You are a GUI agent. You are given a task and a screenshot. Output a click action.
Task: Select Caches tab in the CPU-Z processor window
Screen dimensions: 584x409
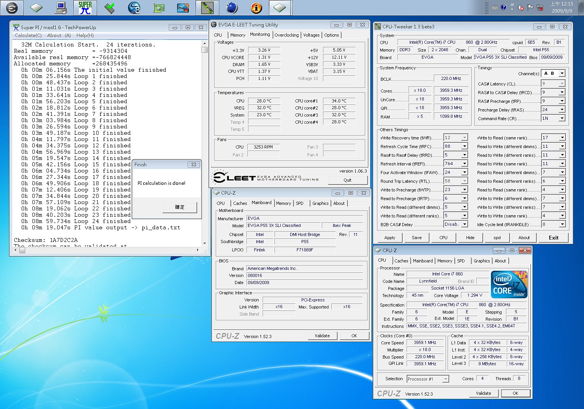coord(401,261)
